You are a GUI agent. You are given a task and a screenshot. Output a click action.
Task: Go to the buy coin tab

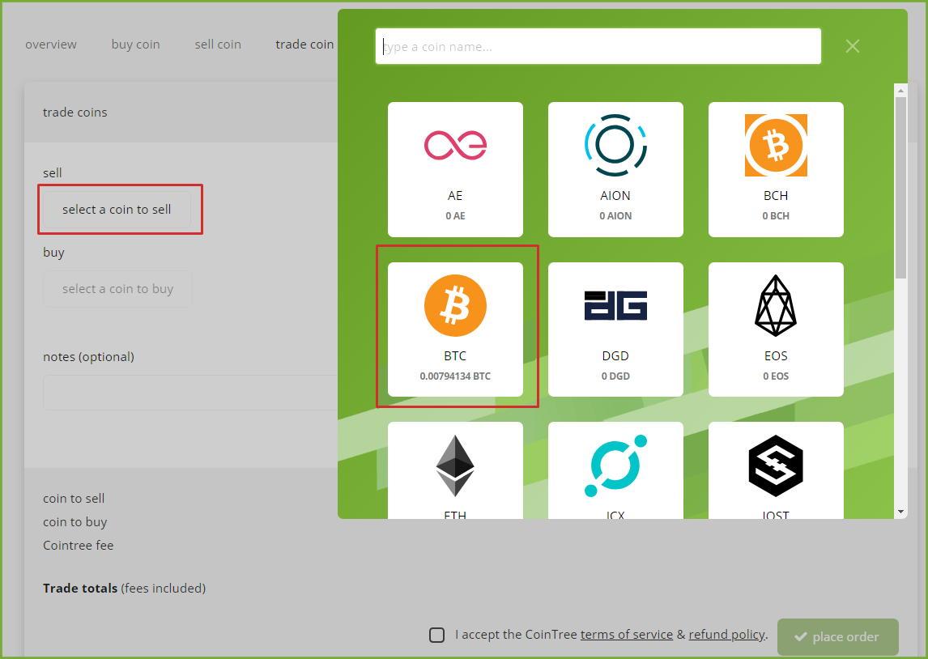135,45
